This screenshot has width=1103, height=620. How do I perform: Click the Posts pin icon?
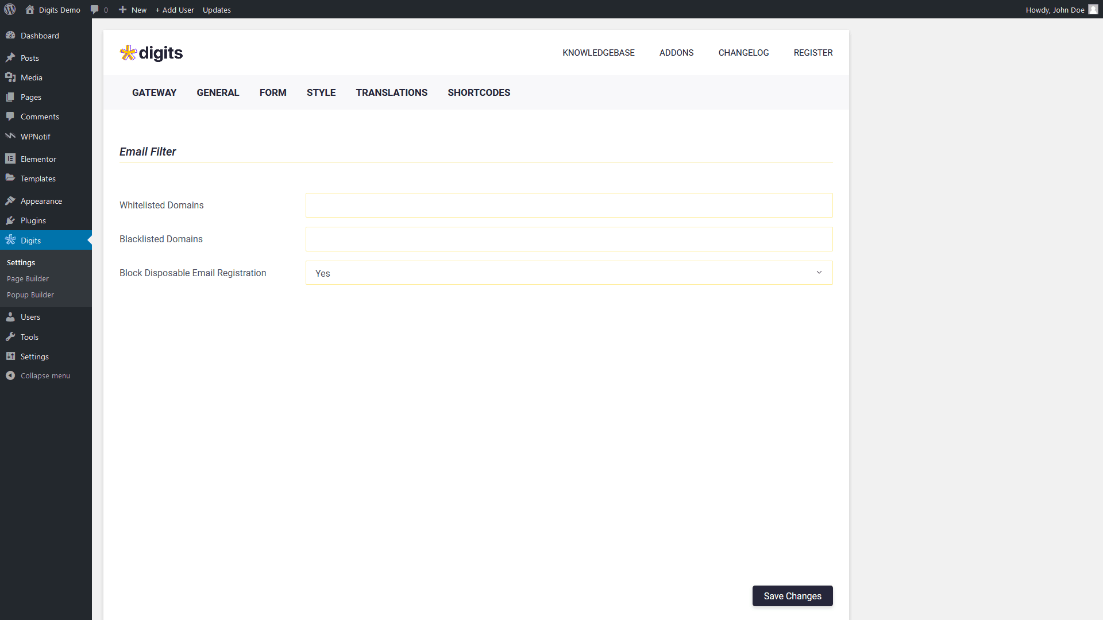tap(10, 57)
